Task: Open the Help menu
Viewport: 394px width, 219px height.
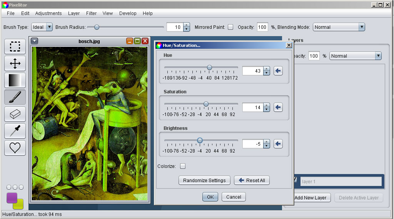Action: pyautogui.click(x=147, y=13)
